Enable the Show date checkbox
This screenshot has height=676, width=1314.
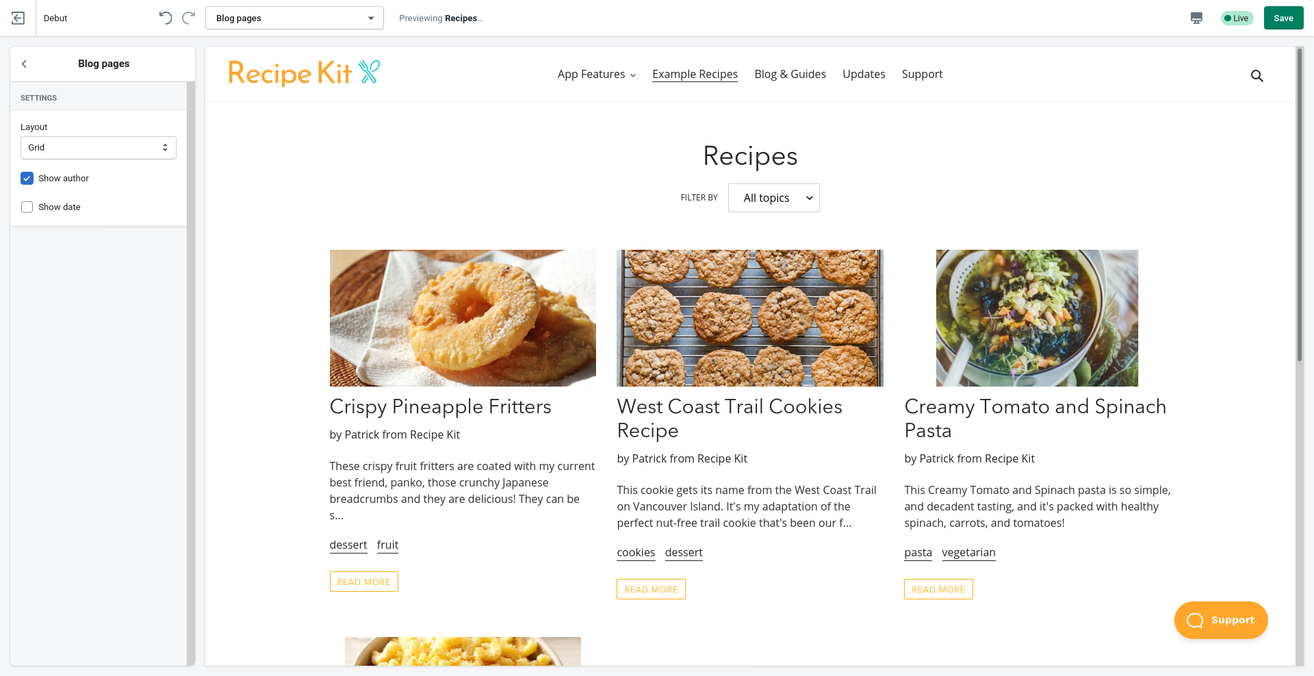click(x=27, y=207)
